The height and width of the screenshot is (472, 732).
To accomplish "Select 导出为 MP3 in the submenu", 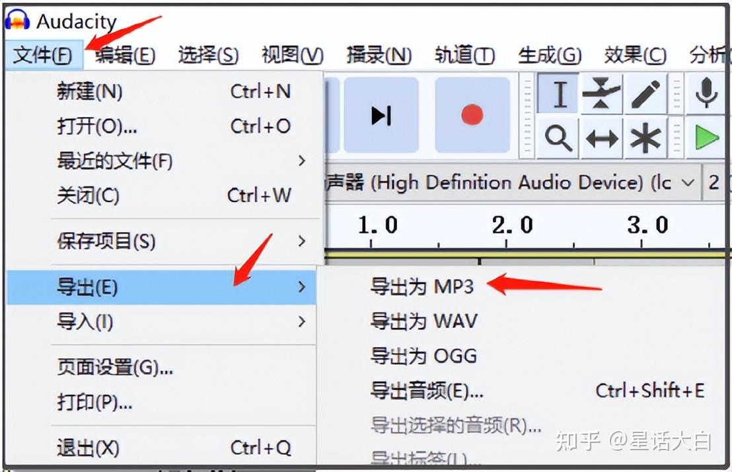I will pos(522,286).
